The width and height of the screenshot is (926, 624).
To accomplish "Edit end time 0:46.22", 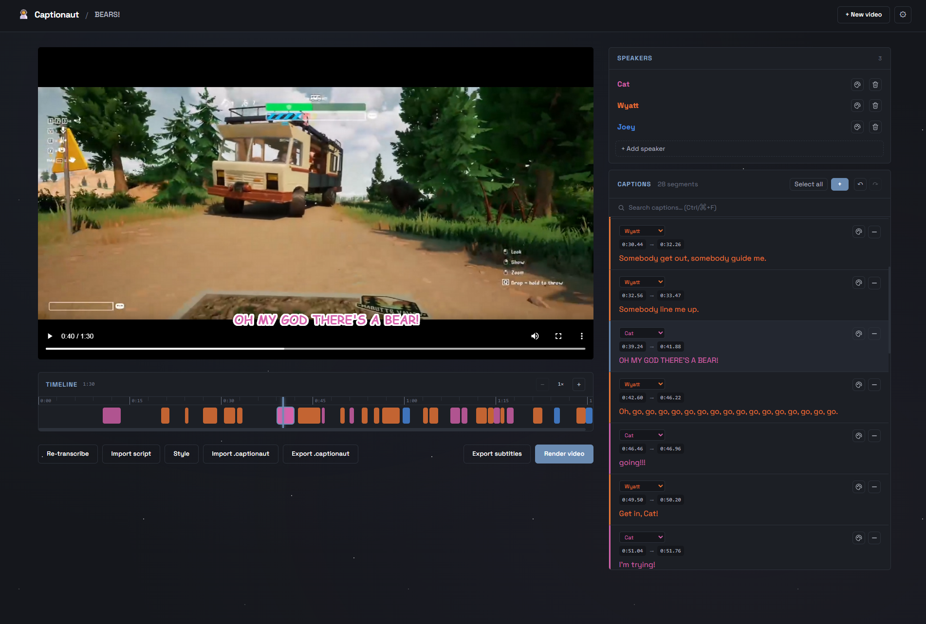I will [670, 398].
